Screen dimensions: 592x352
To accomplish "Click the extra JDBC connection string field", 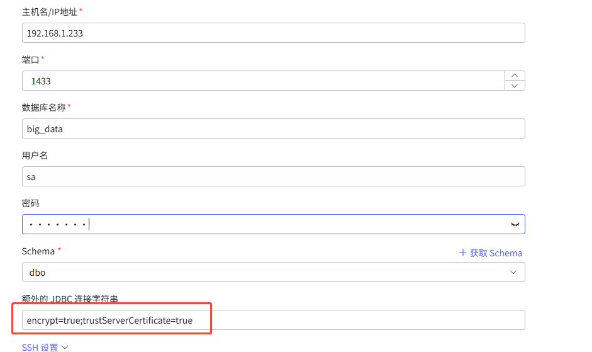I will click(x=273, y=321).
